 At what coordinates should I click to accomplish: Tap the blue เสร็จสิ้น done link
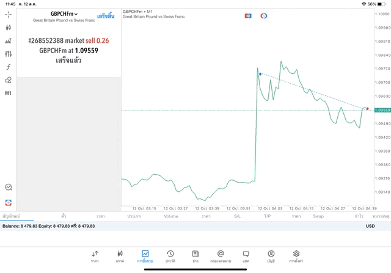tap(106, 16)
